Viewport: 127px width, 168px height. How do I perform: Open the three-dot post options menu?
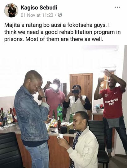(x=117, y=7)
